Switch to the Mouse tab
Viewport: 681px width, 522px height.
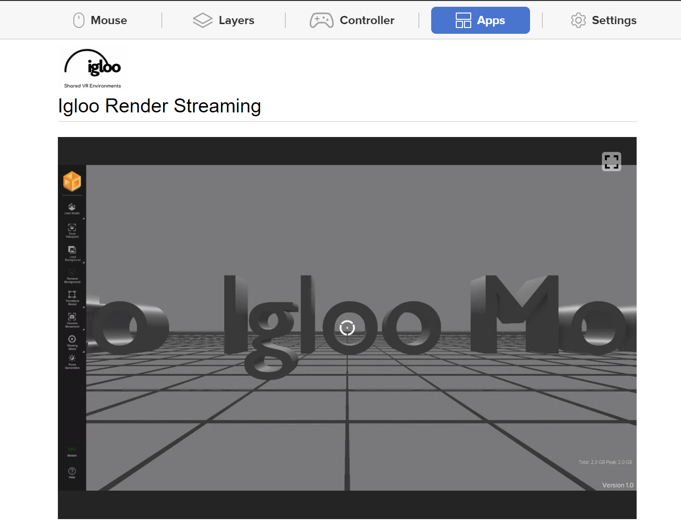pyautogui.click(x=100, y=20)
